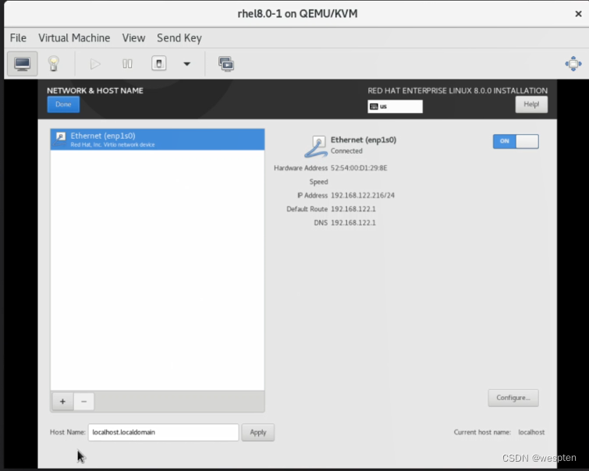The height and width of the screenshot is (471, 589).
Task: Open the Virtual Machine menu
Action: [x=74, y=38]
